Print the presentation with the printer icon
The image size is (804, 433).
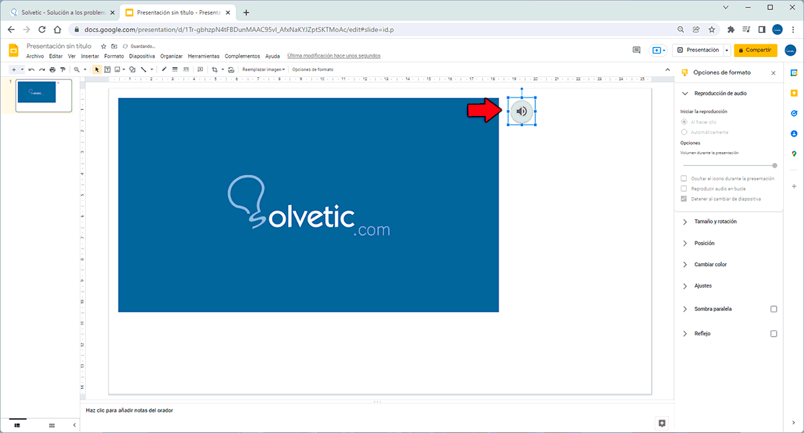point(52,70)
